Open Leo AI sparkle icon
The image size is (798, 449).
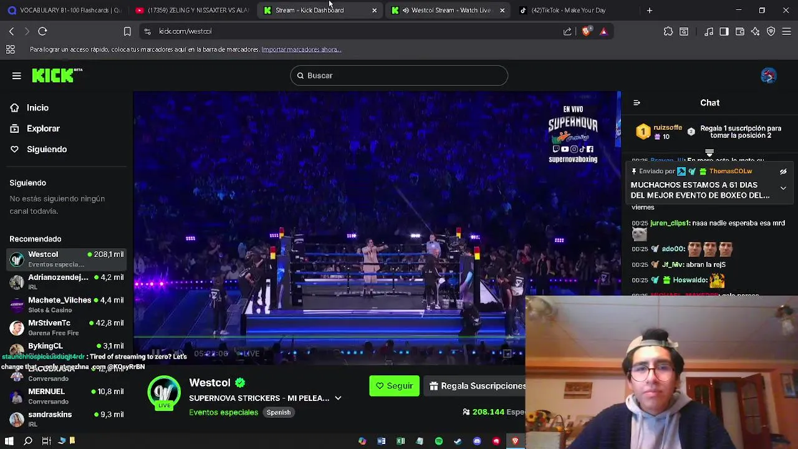pos(756,31)
